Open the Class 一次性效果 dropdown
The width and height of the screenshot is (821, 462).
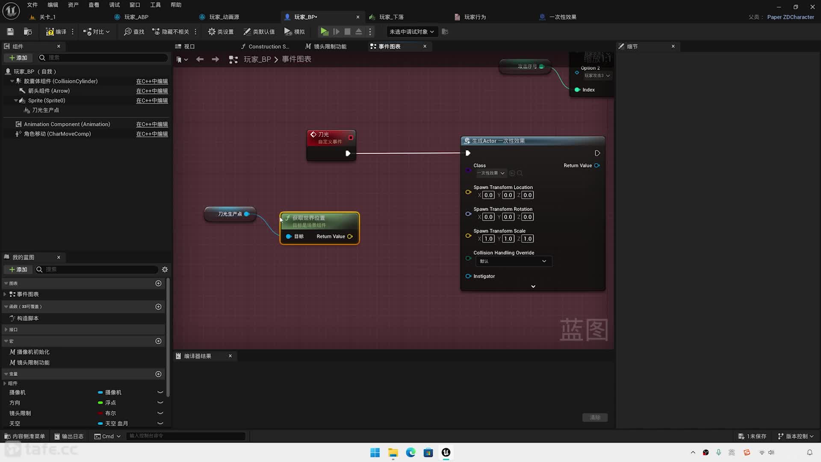click(x=491, y=173)
